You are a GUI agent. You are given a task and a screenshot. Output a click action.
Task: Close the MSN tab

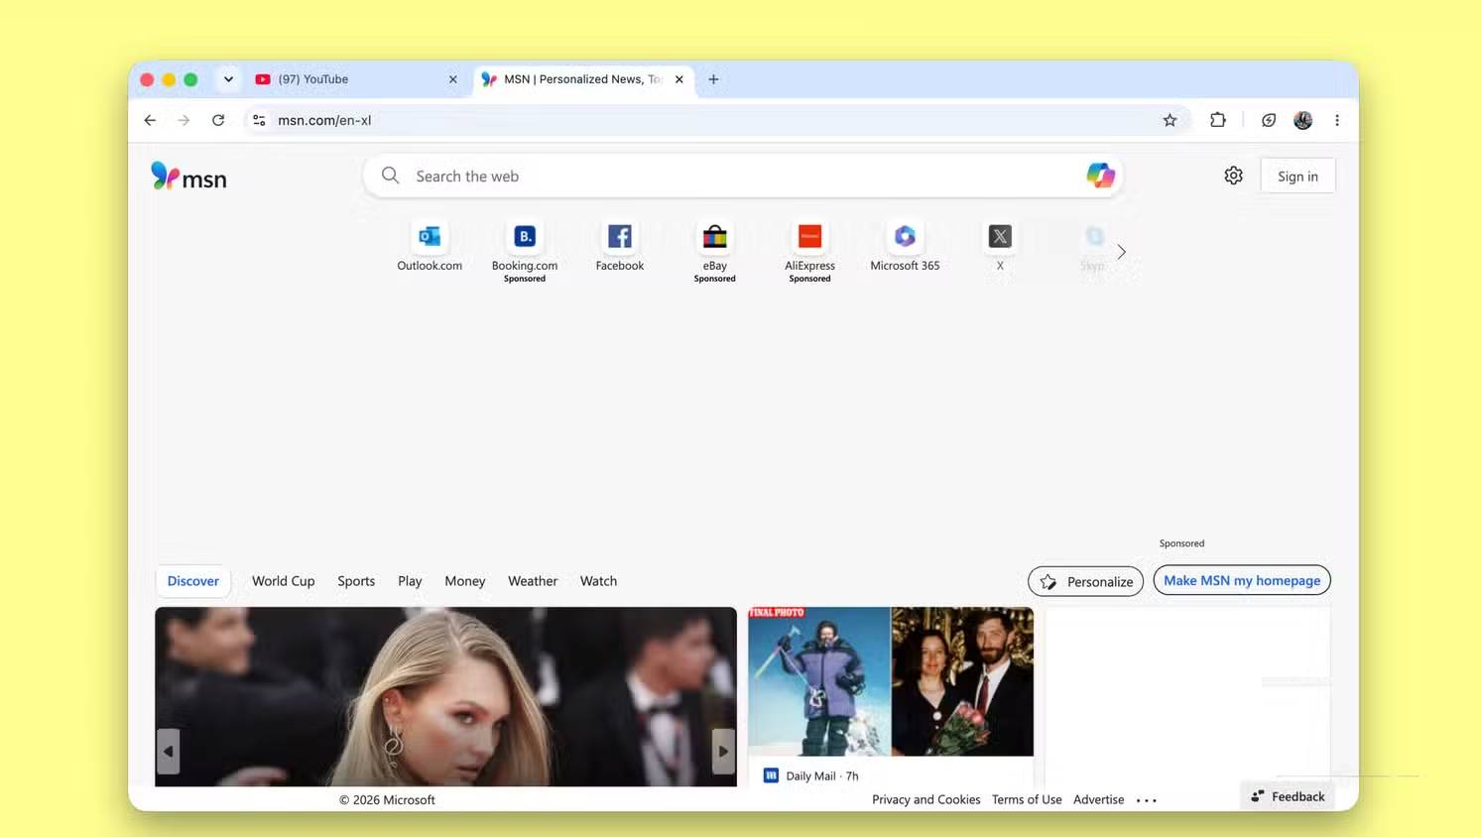pos(679,79)
